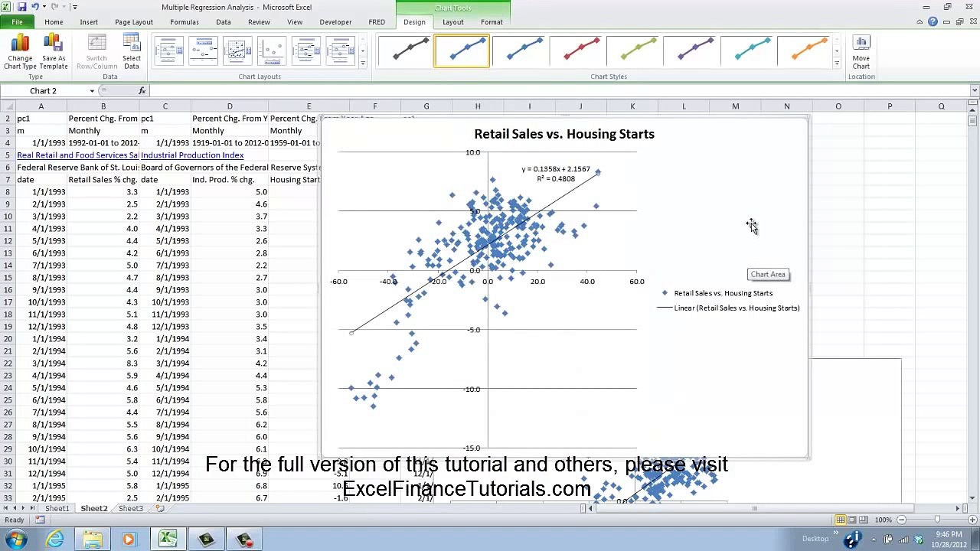This screenshot has height=551, width=980.
Task: Select the chart title Retail Sales vs. Housing Starts
Action: (x=564, y=134)
